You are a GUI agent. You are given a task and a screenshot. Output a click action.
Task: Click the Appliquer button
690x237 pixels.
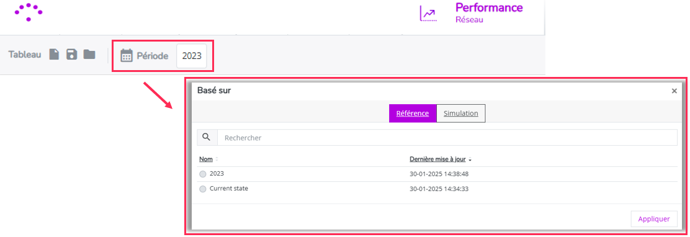pyautogui.click(x=654, y=218)
